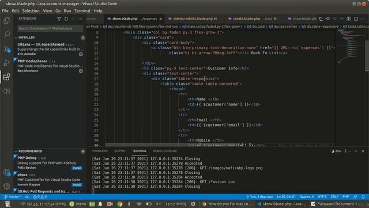Switch to the create.blade.php tab
Viewport: 369px width, 208px height.
pyautogui.click(x=253, y=18)
